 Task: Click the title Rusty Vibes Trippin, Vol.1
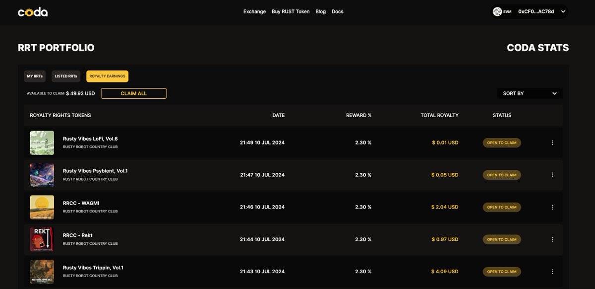point(93,268)
